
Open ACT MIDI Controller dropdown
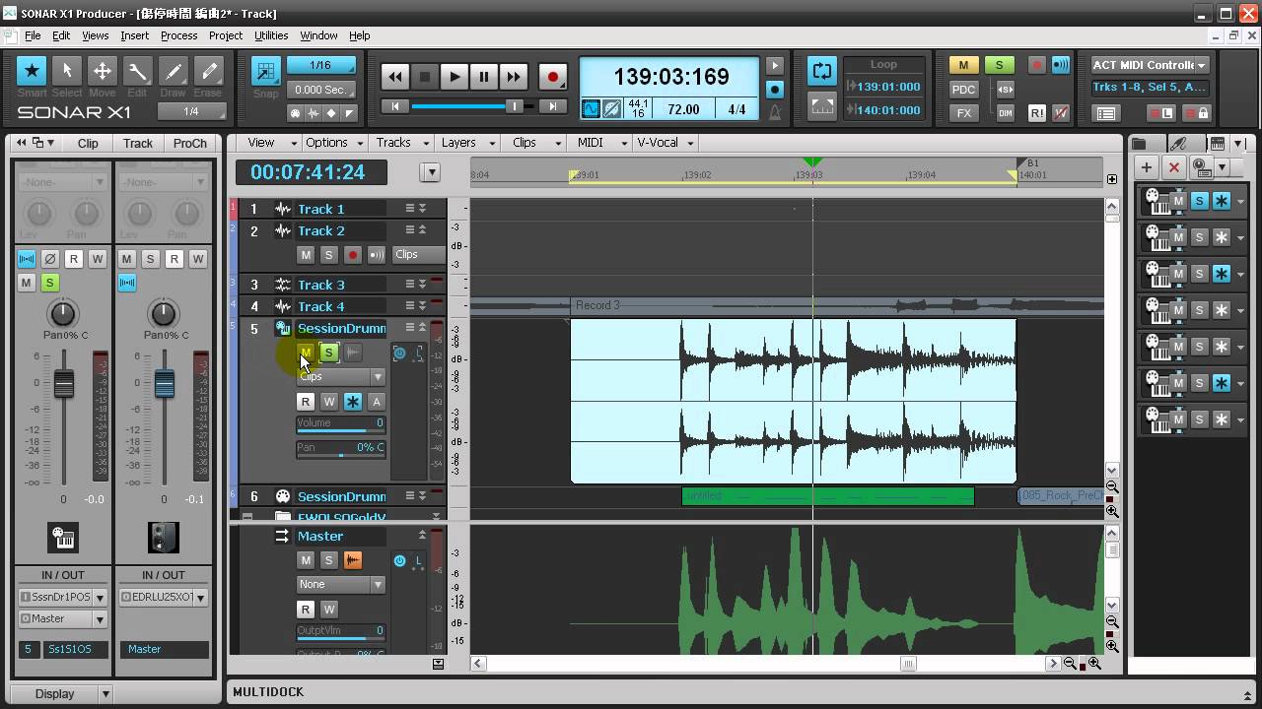(1150, 65)
